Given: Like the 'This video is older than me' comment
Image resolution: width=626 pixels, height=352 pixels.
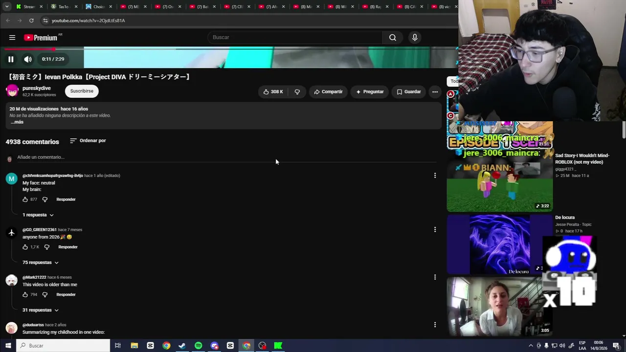Looking at the screenshot, I should (25, 295).
